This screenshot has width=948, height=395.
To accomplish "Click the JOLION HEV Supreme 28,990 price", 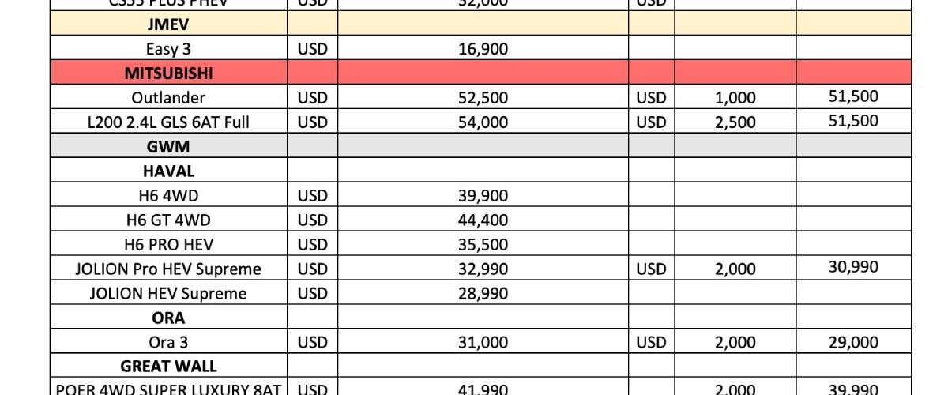I will tap(483, 294).
